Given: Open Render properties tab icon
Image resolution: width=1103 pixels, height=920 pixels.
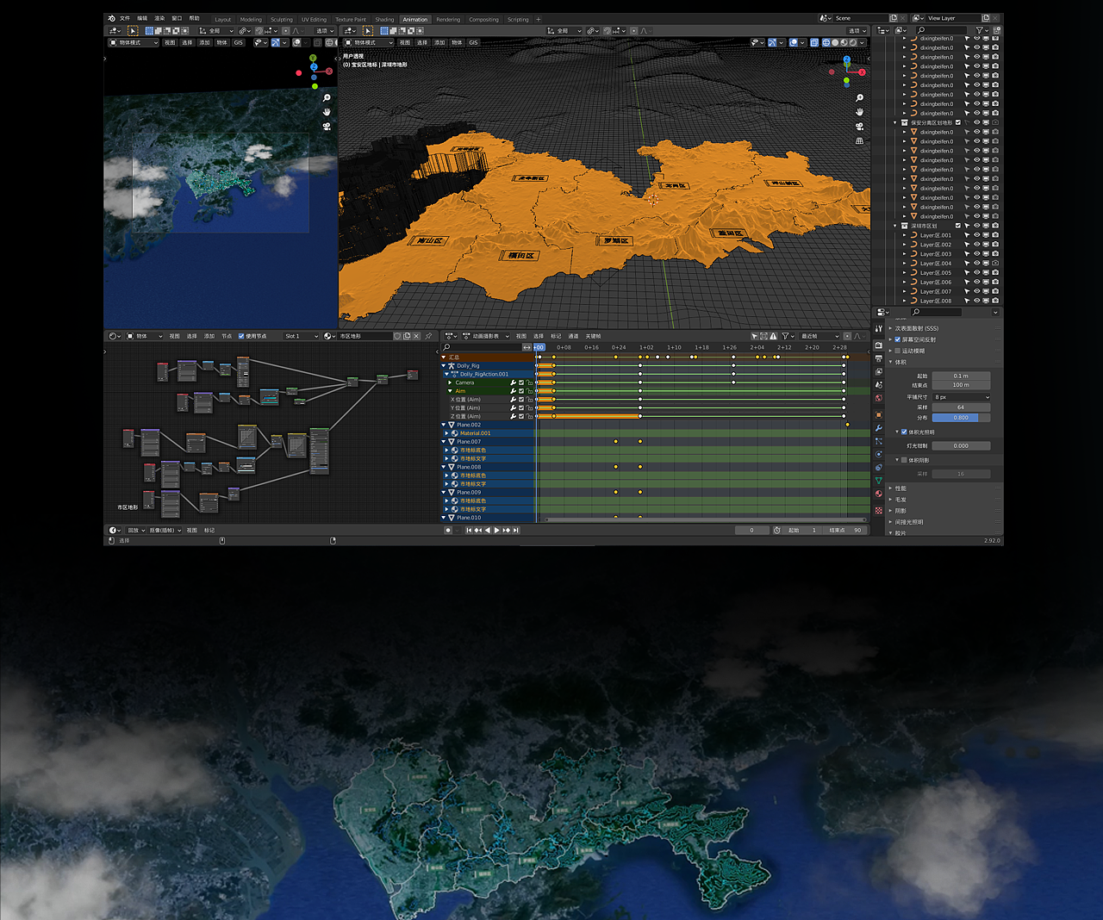Looking at the screenshot, I should click(x=879, y=345).
